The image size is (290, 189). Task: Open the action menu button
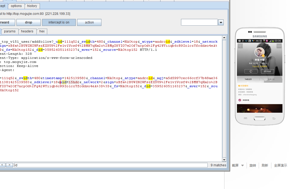(x=89, y=22)
